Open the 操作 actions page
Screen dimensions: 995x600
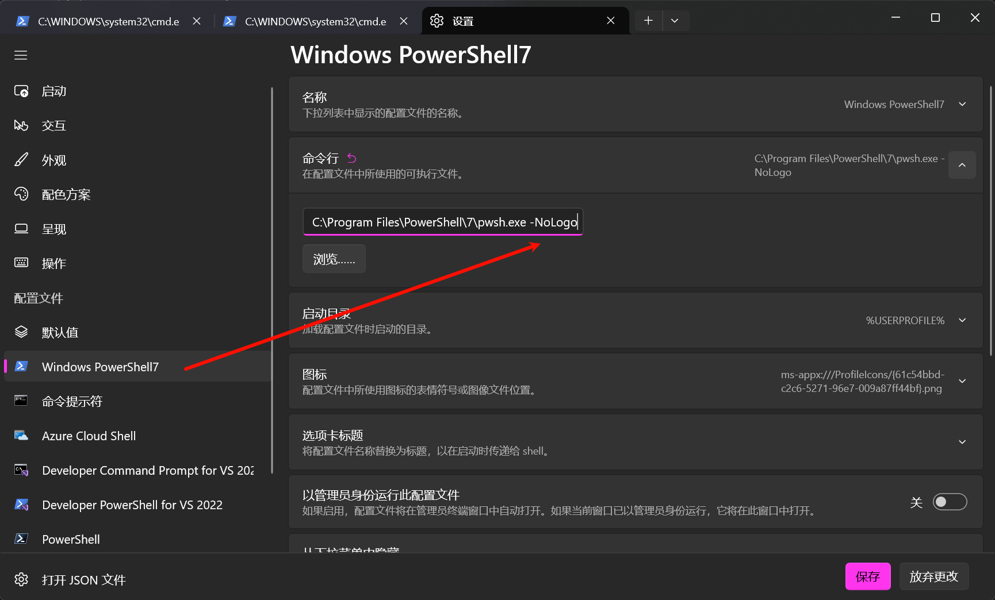(x=137, y=263)
